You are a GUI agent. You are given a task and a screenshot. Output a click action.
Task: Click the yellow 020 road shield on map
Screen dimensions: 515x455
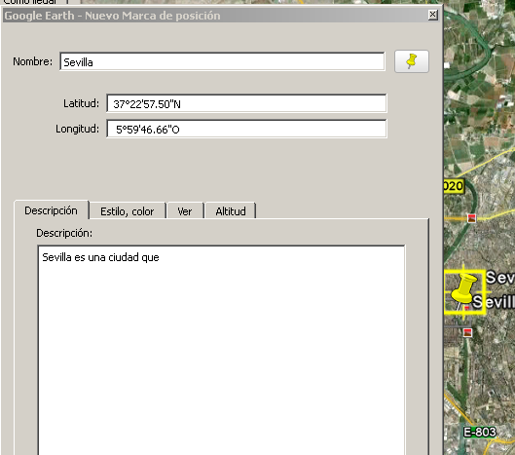[454, 186]
